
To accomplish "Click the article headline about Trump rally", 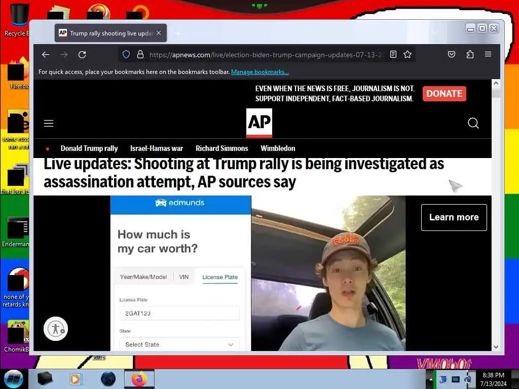I will 244,173.
